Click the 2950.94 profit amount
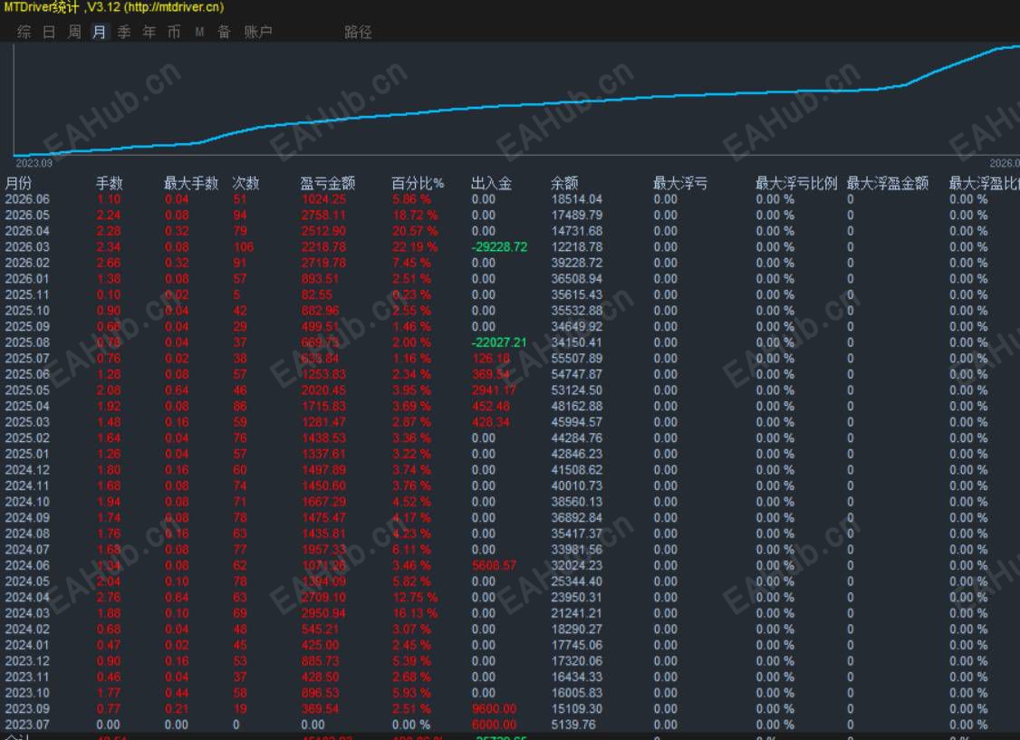Viewport: 1020px width, 740px height. pos(324,613)
